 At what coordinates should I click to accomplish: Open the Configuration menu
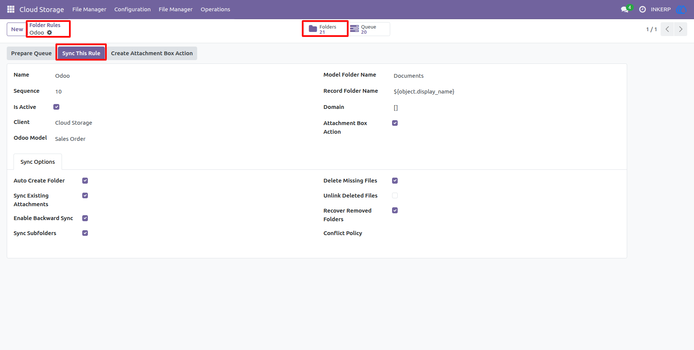133,9
